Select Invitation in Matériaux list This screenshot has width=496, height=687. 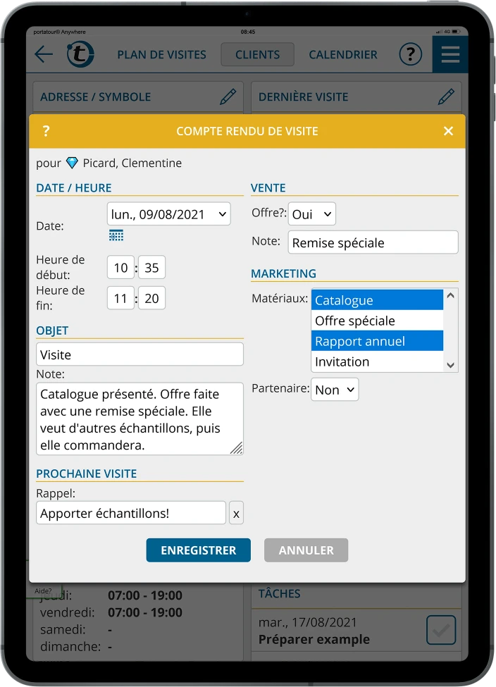(377, 361)
